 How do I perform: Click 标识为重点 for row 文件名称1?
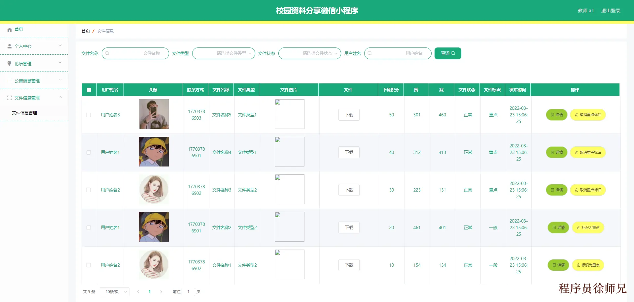[588, 265]
